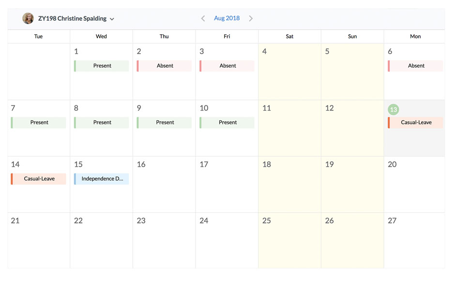The height and width of the screenshot is (302, 455).
Task: Click the Fri column header
Action: pyautogui.click(x=227, y=37)
